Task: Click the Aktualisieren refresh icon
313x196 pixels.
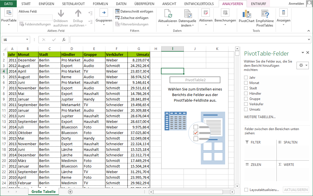Action: 168,14
